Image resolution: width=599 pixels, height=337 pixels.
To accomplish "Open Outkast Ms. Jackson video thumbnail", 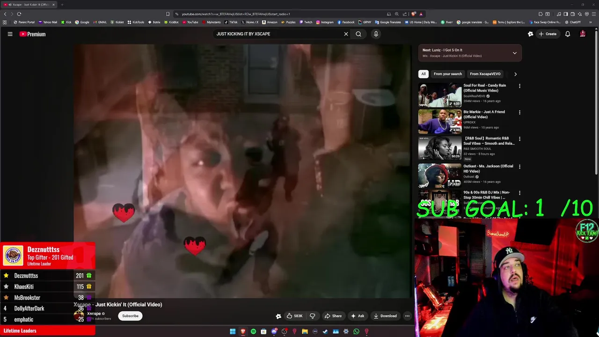I will click(x=440, y=175).
